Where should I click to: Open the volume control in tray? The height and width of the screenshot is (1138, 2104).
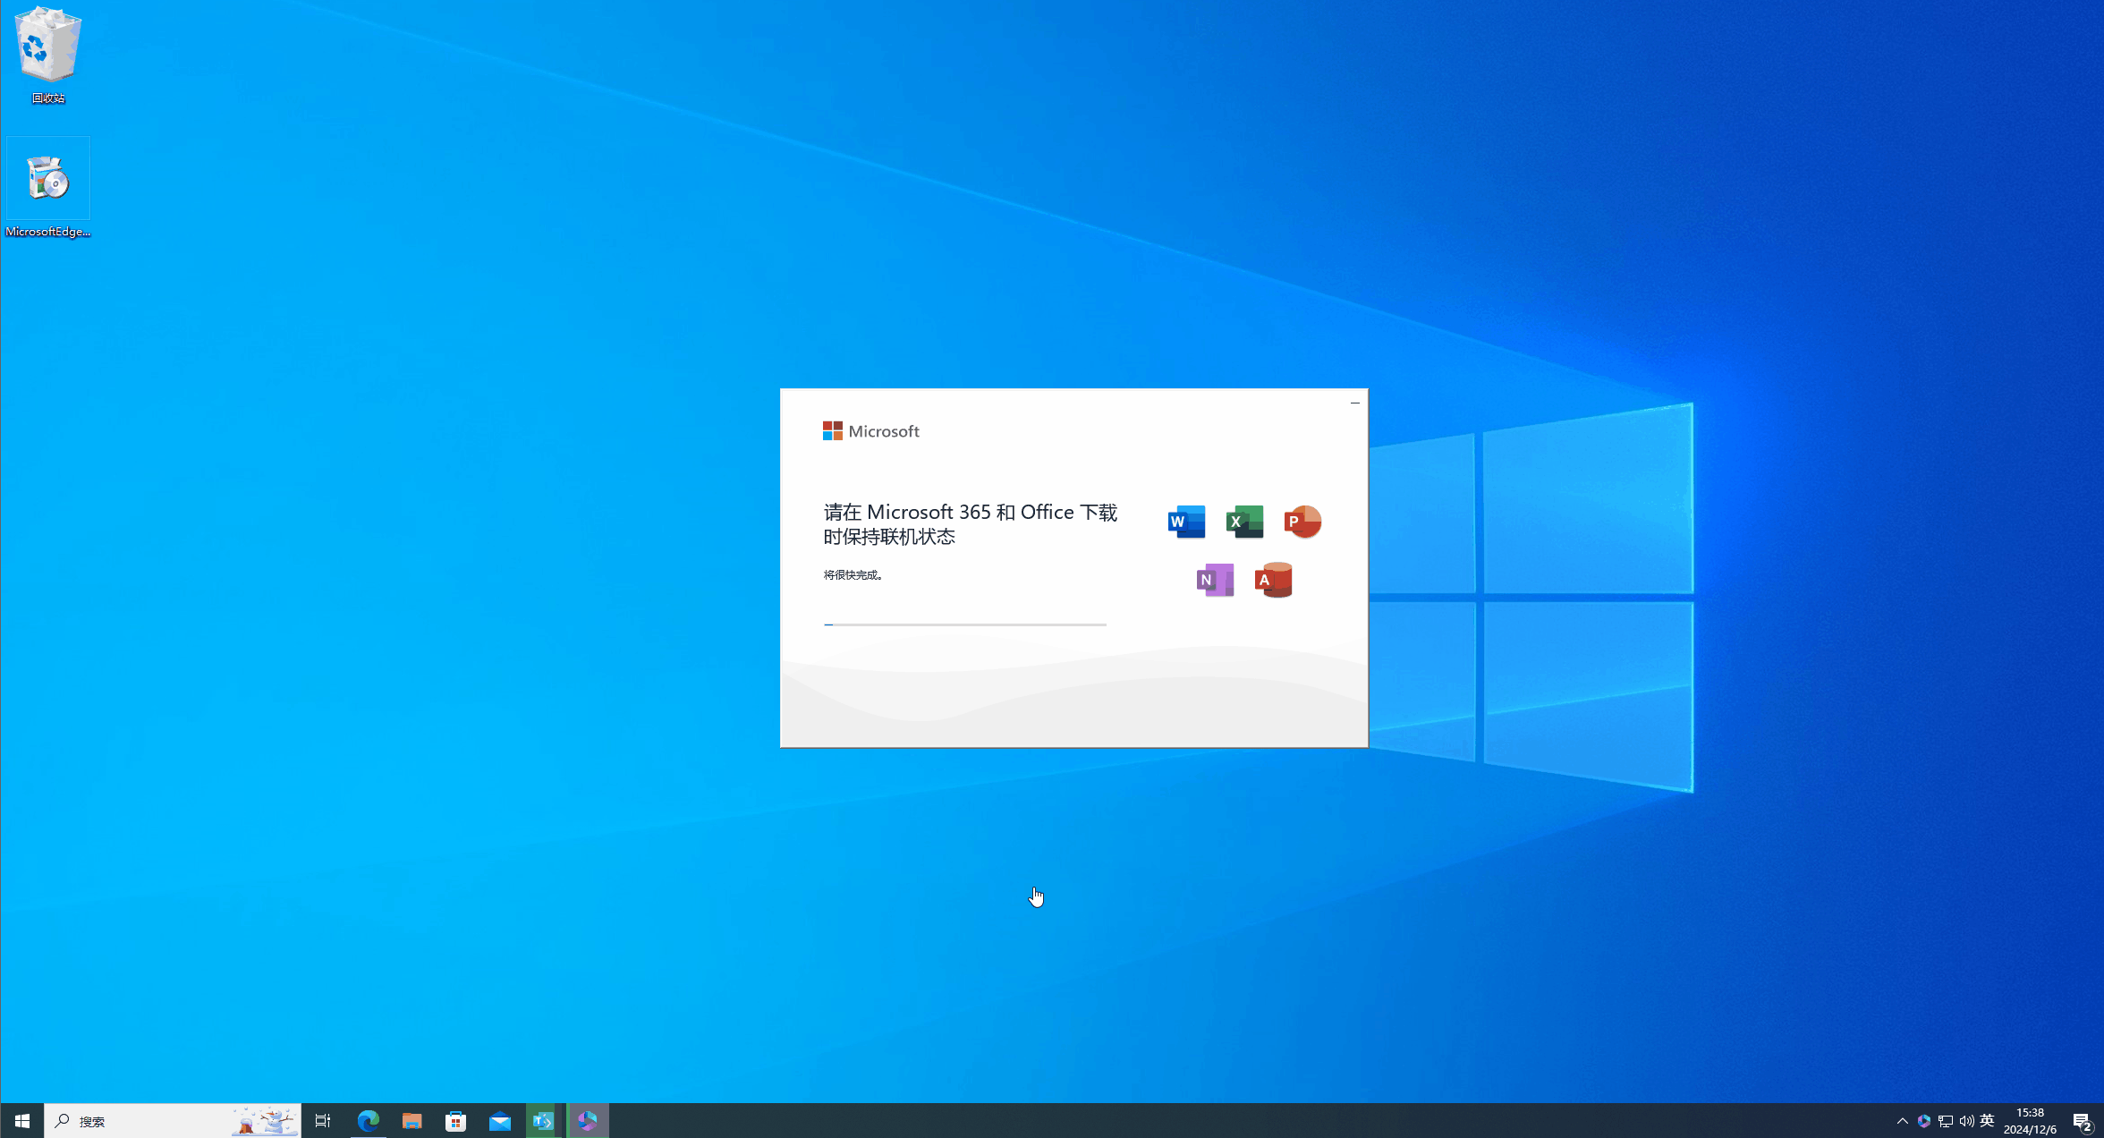point(1966,1121)
